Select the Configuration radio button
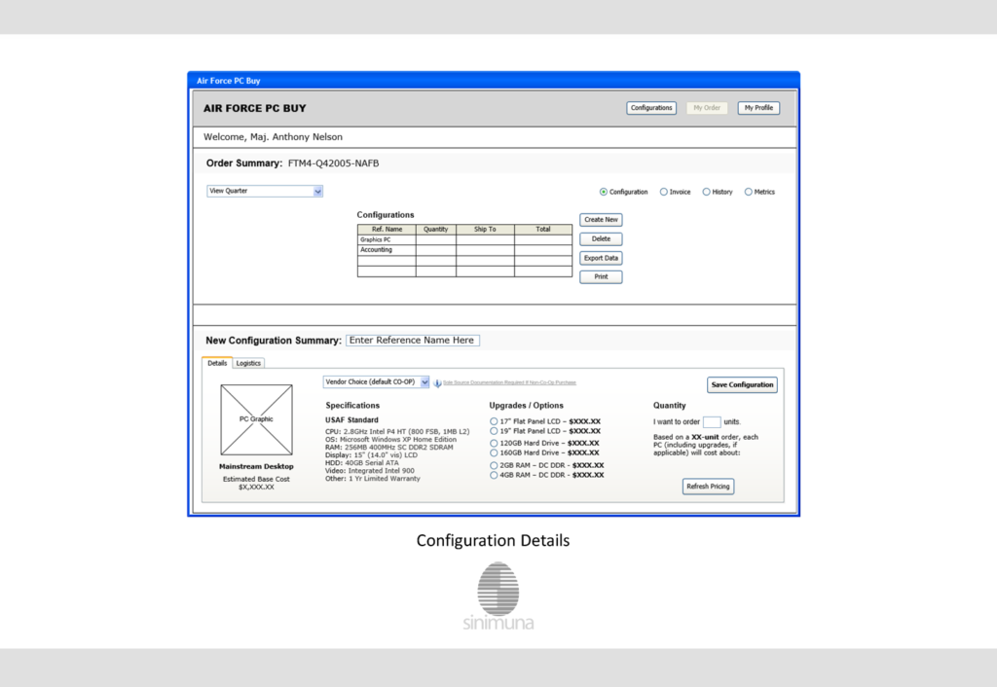 (603, 192)
